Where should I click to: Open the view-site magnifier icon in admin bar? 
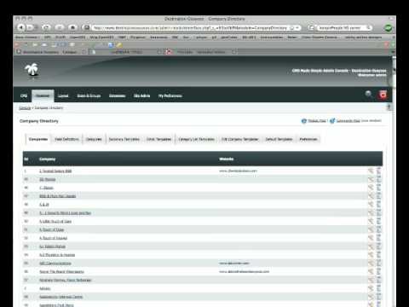(x=368, y=94)
